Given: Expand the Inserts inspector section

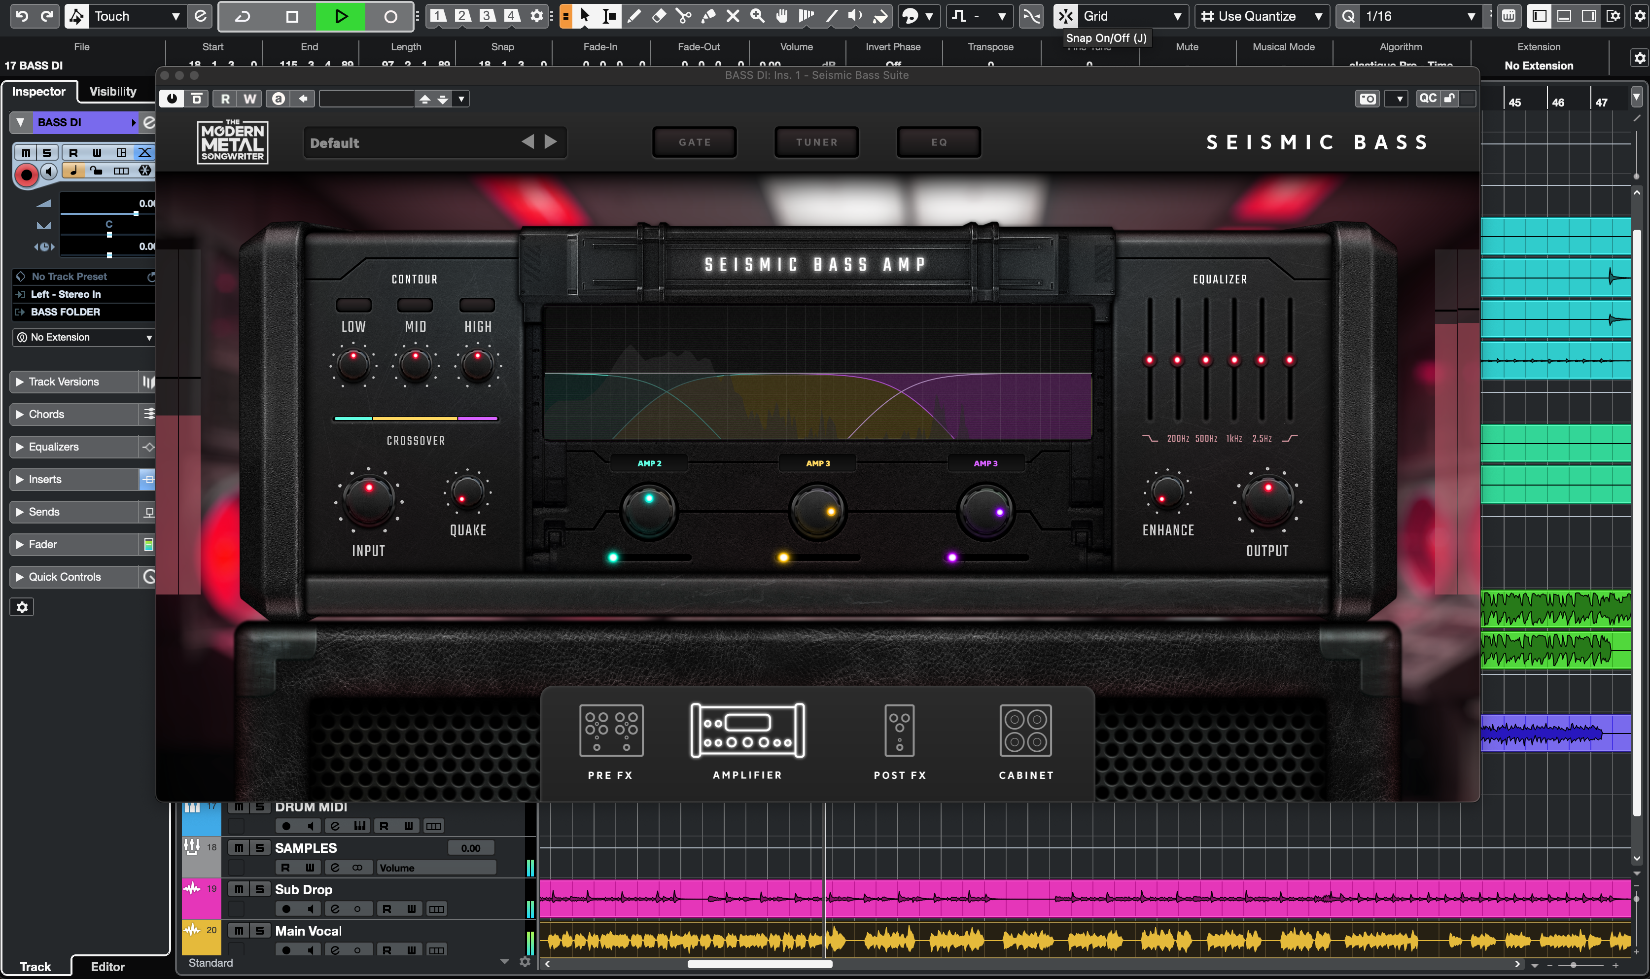Looking at the screenshot, I should [45, 480].
